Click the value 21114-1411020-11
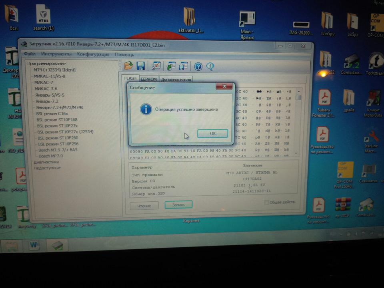This screenshot has width=384, height=288. pos(252,191)
